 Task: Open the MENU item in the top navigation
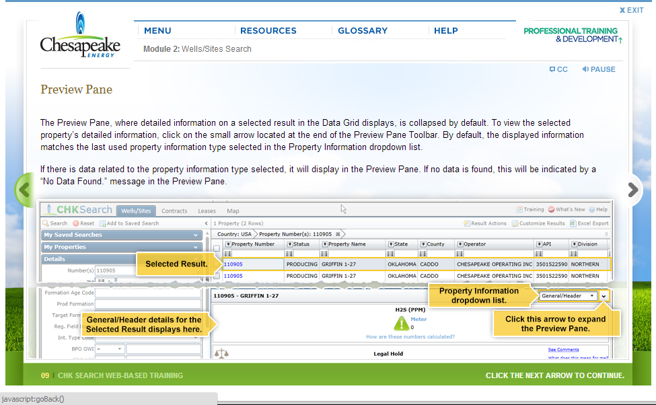[157, 31]
